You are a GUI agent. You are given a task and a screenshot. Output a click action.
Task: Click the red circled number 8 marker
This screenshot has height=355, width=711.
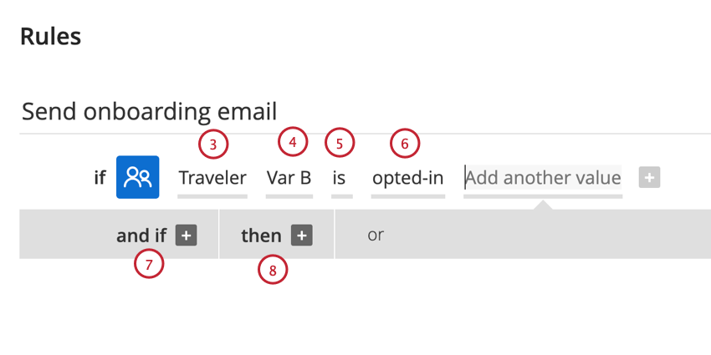273,270
